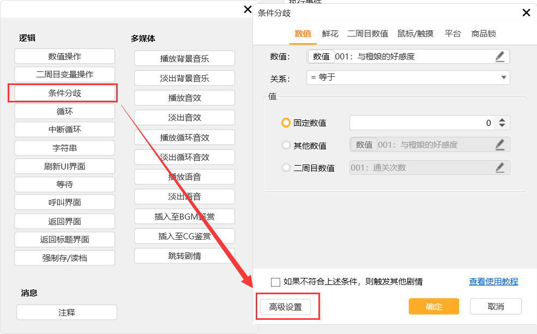
Task: Click edit pencil icon in 其他数值 row
Action: 500,144
